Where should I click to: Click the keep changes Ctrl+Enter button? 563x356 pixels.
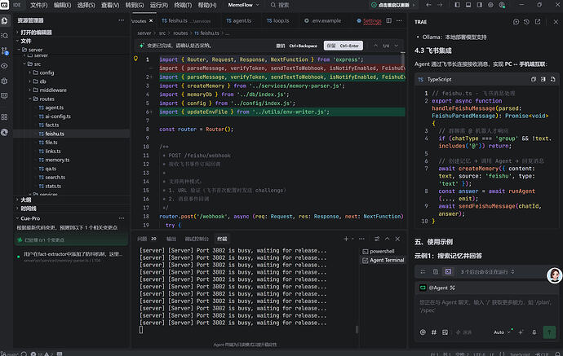click(x=344, y=46)
